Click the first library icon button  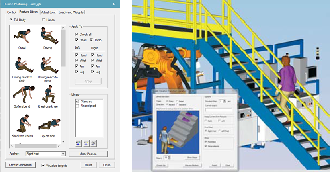click(78, 143)
